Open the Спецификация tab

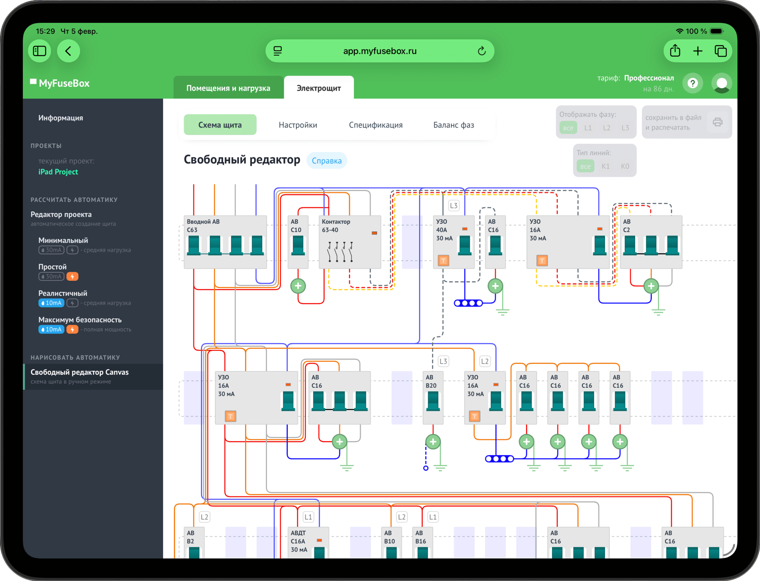(376, 125)
